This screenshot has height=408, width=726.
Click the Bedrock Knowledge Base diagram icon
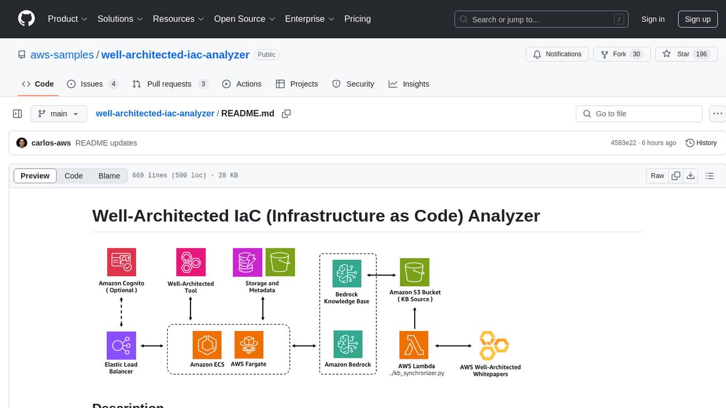pos(346,274)
